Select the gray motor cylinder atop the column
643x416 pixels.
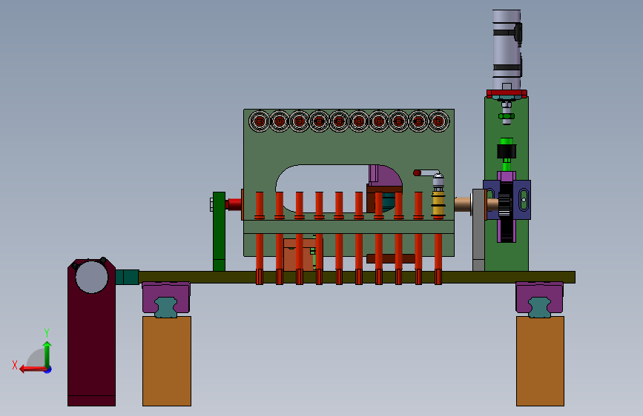click(507, 50)
